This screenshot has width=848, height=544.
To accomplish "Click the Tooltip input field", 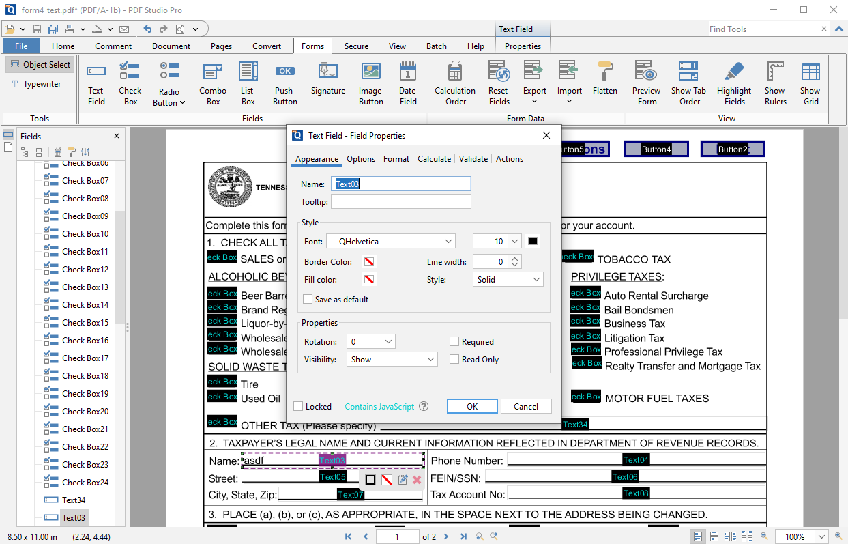I will click(x=400, y=202).
